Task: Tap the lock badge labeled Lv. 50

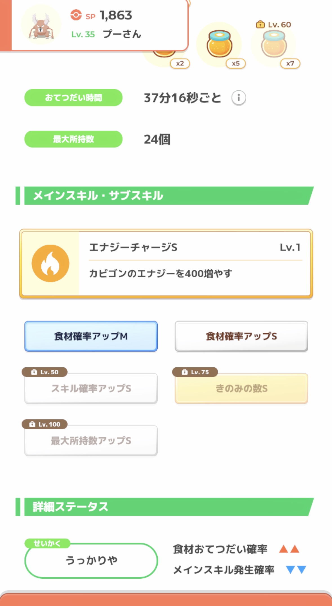Action: click(x=44, y=372)
